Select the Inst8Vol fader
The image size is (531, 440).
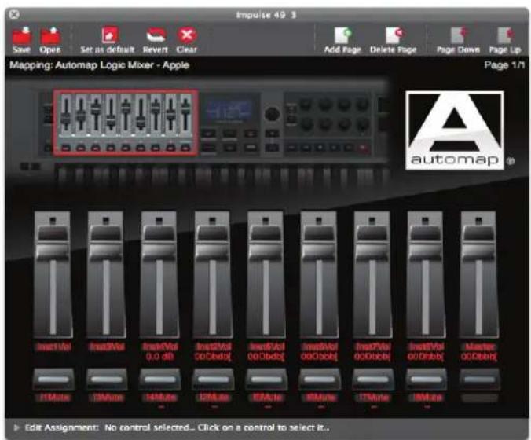coord(425,274)
